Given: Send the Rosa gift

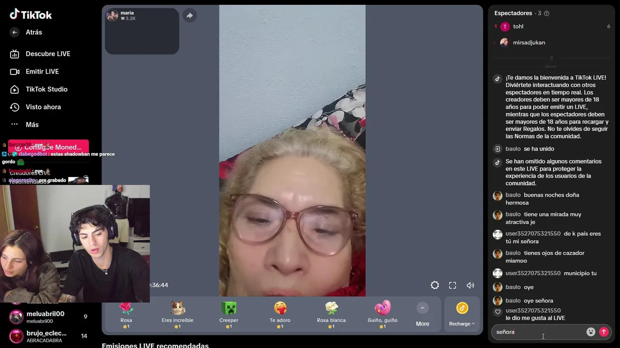Looking at the screenshot, I should 126,315.
